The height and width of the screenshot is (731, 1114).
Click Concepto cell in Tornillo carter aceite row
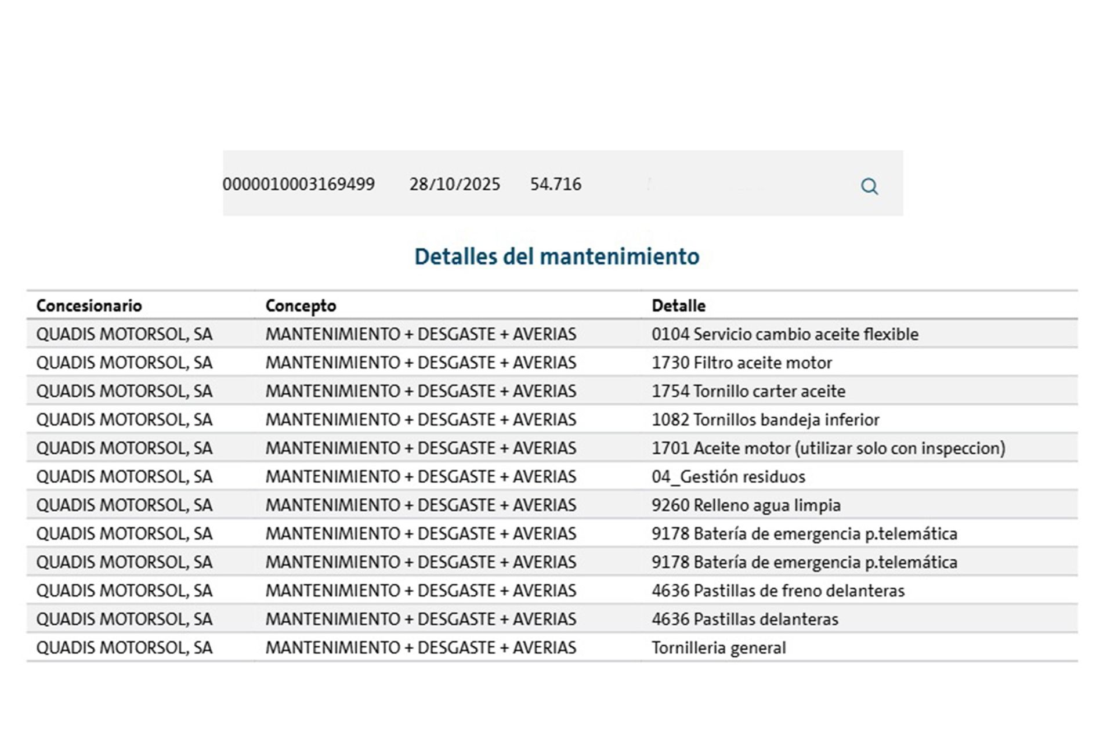421,391
